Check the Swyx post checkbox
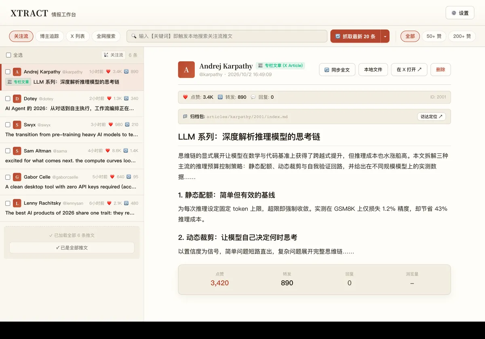The image size is (485, 339). point(8,125)
